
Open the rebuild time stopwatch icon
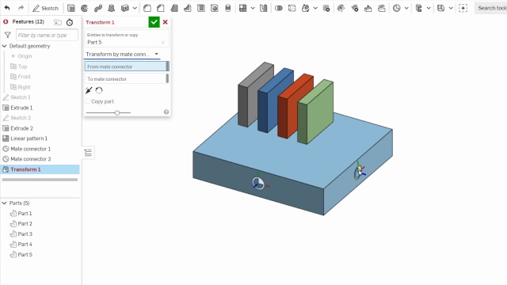[x=70, y=22]
